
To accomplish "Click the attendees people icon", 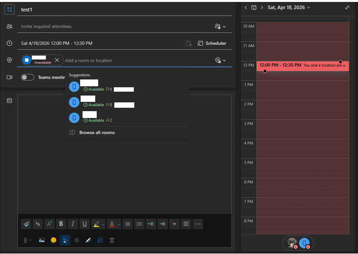I will (9, 26).
